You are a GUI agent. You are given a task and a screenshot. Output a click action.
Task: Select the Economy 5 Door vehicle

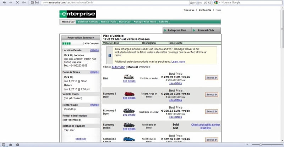[x=212, y=111]
